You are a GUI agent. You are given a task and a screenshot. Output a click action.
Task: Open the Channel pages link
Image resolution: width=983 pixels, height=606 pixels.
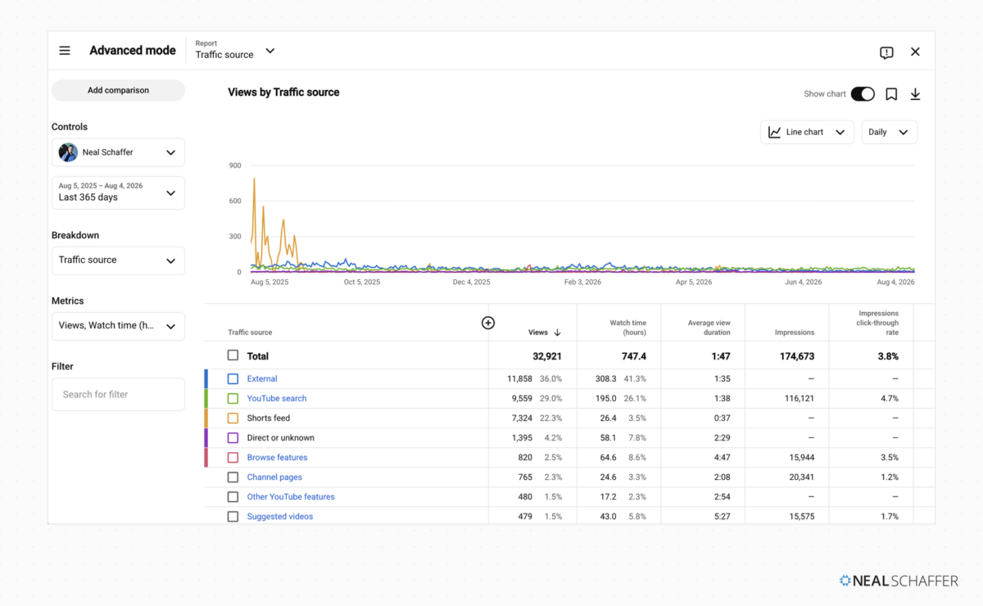[x=274, y=477]
